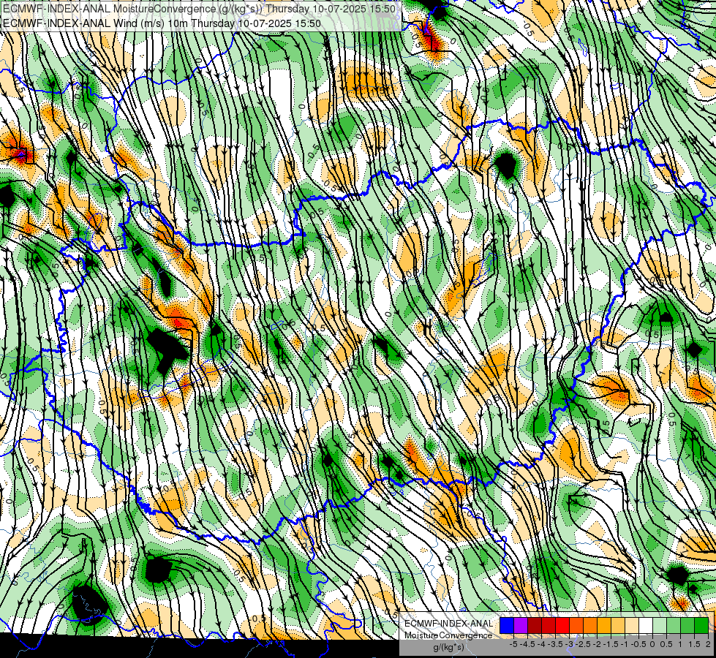
Task: Click the legend tick label -3.5
Action: coord(556,644)
